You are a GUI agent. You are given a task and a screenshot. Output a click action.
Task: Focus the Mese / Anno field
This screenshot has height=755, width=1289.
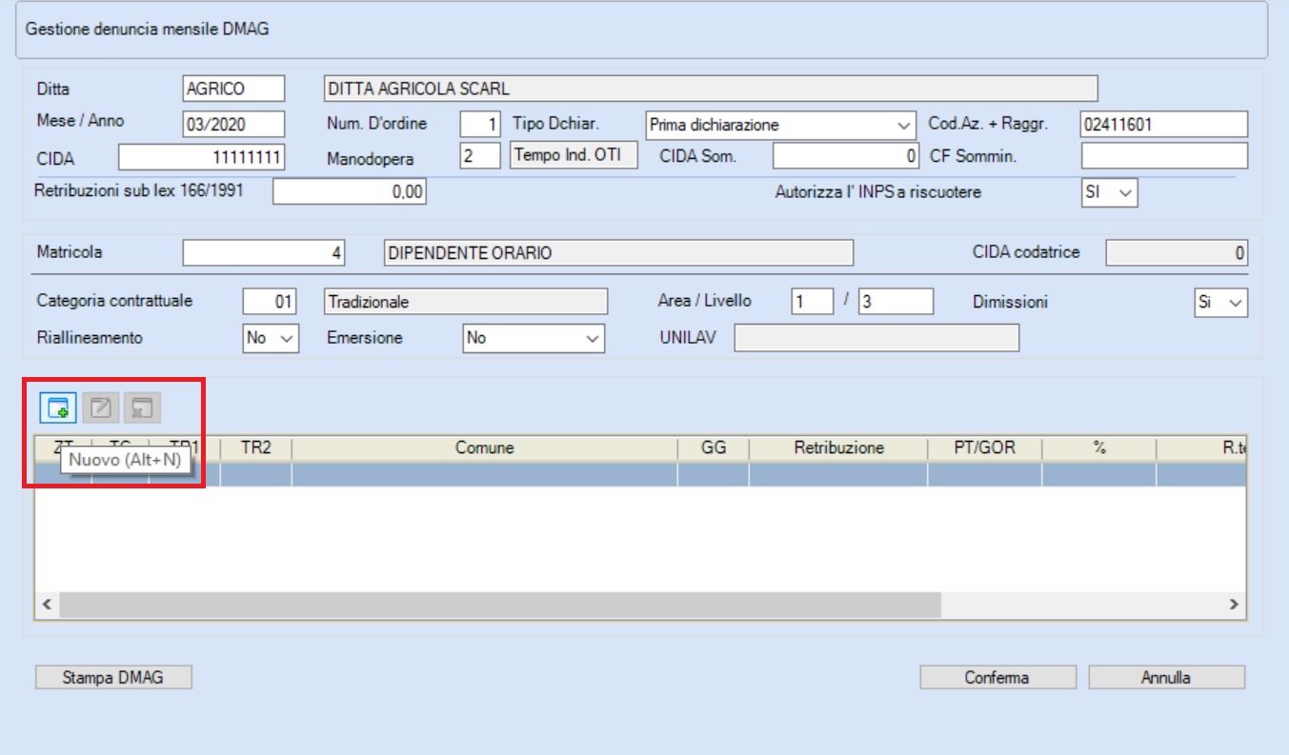(x=233, y=125)
